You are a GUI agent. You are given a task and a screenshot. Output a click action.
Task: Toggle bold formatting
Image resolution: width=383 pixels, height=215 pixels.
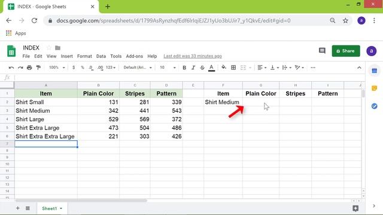[184, 67]
